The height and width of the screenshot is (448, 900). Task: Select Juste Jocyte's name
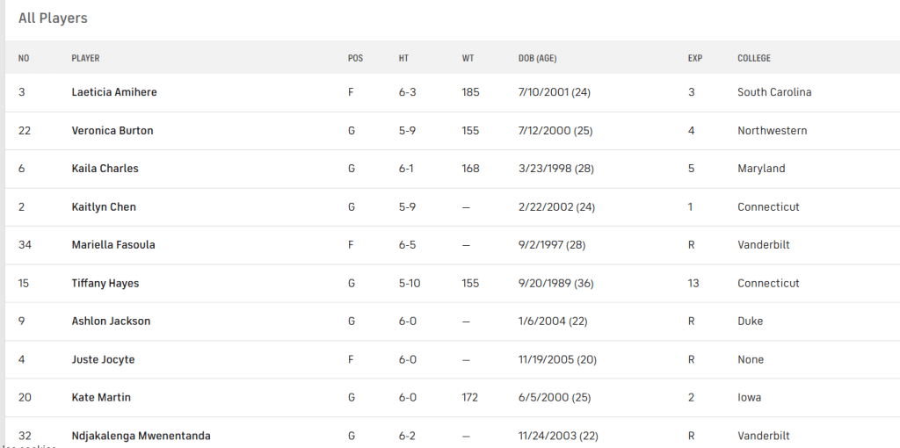click(x=103, y=360)
